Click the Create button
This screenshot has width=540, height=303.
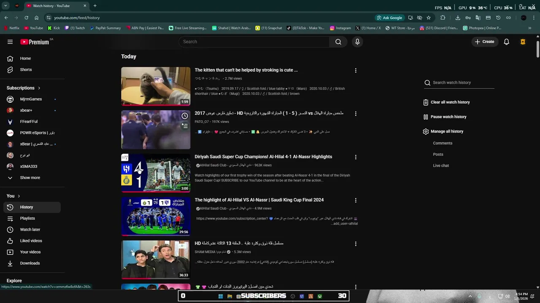(x=484, y=42)
